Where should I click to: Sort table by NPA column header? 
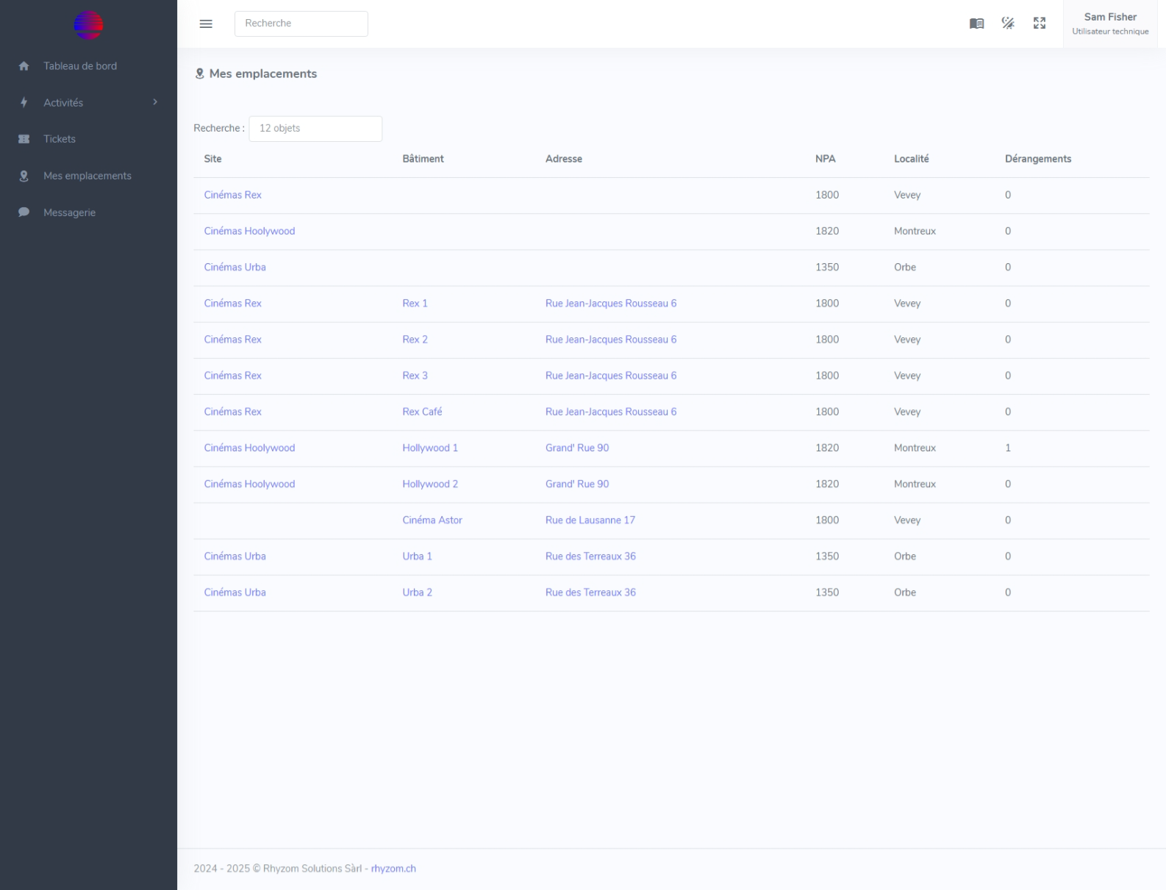(x=825, y=159)
